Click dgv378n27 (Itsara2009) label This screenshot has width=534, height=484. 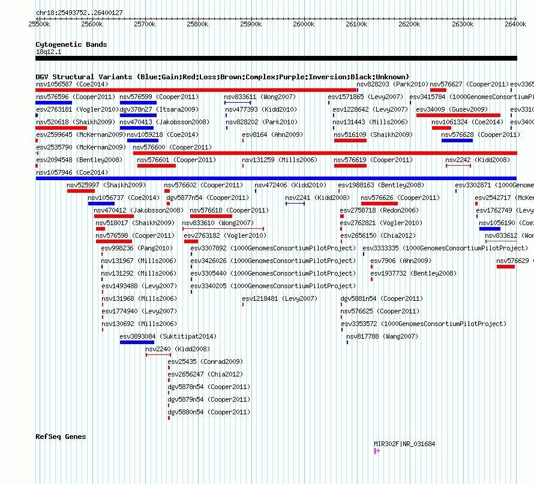point(159,109)
